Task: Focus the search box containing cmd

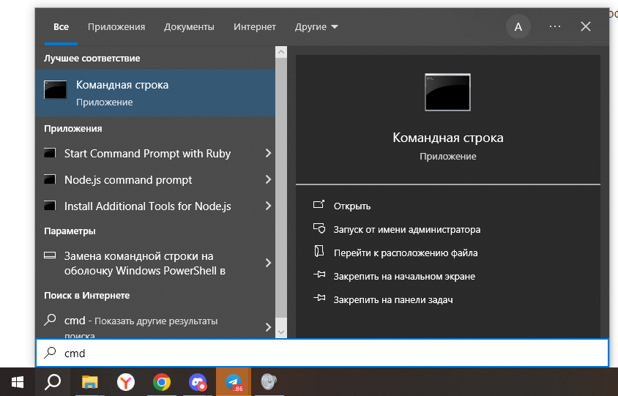Action: (x=322, y=353)
